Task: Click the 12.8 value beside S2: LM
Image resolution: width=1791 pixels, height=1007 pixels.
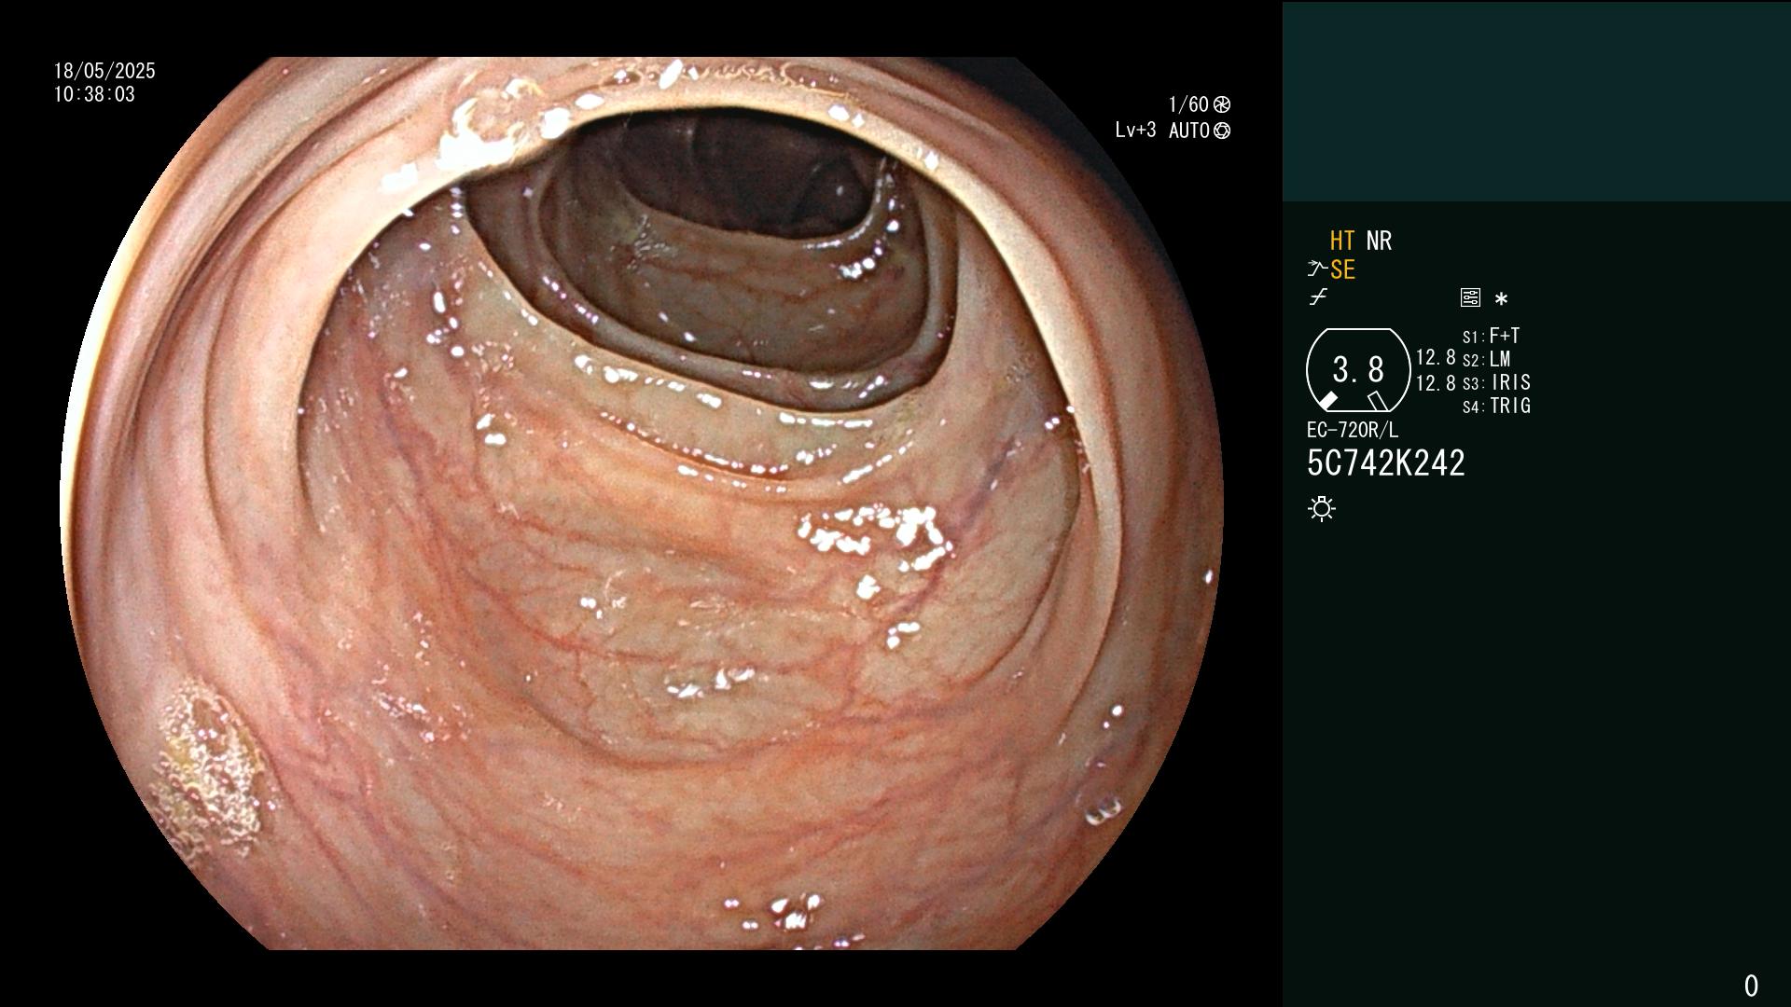Action: click(1436, 358)
